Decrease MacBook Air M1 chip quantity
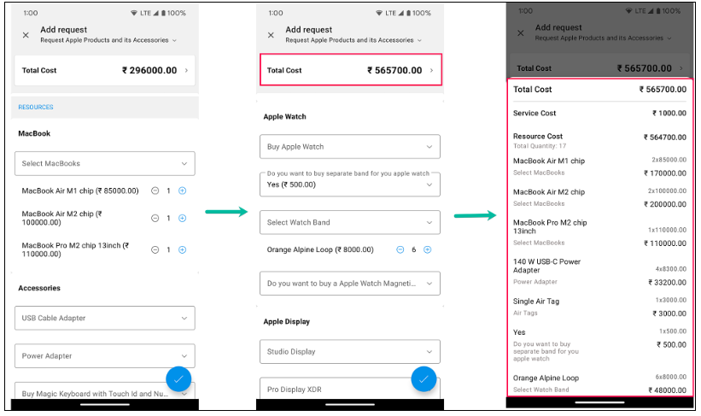Image resolution: width=701 pixels, height=416 pixels. (x=155, y=190)
